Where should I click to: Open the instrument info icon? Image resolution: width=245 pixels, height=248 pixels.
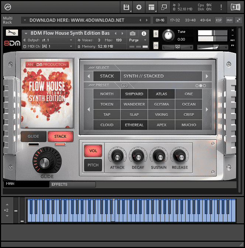pos(144,34)
